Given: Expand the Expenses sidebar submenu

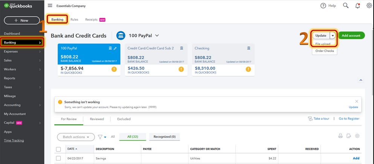Looking at the screenshot, I should coord(40,51).
